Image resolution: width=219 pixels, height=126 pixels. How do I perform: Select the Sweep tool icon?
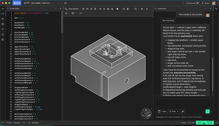[87, 9]
